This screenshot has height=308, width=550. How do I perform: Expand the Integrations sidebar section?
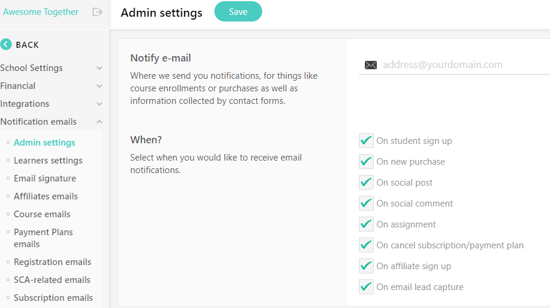[x=51, y=104]
